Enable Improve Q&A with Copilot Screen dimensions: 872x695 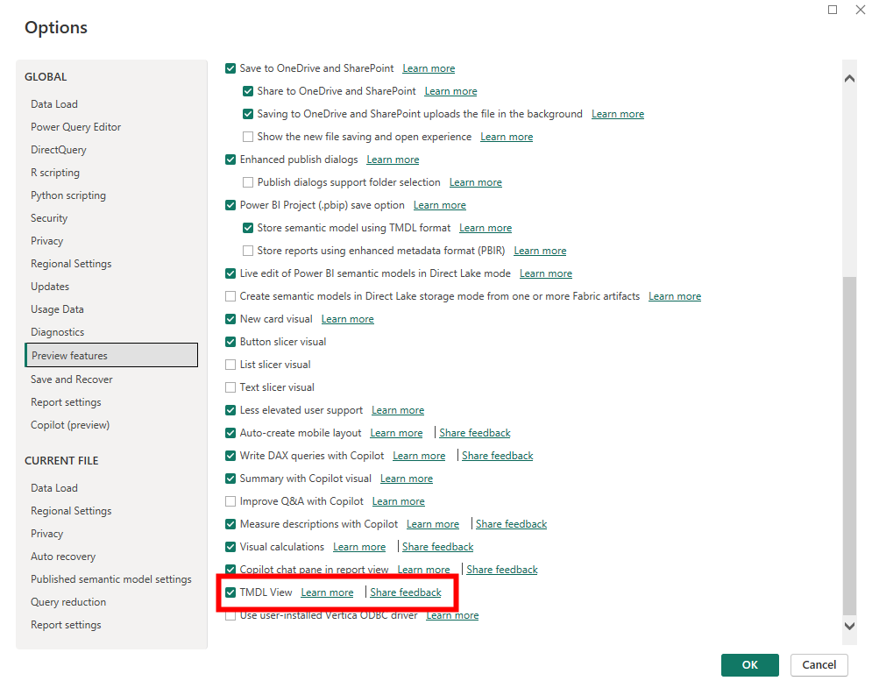230,500
